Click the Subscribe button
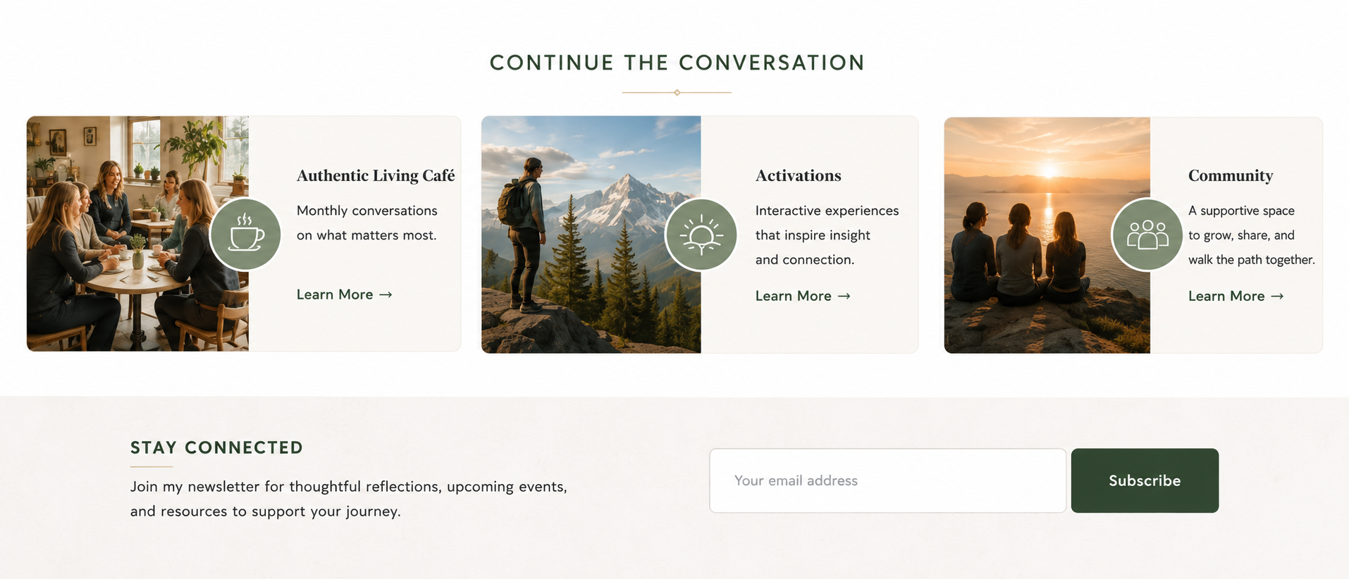The height and width of the screenshot is (579, 1349). click(x=1145, y=480)
